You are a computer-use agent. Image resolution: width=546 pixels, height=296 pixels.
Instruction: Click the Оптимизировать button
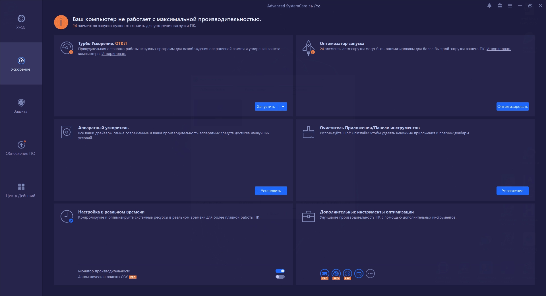(513, 106)
